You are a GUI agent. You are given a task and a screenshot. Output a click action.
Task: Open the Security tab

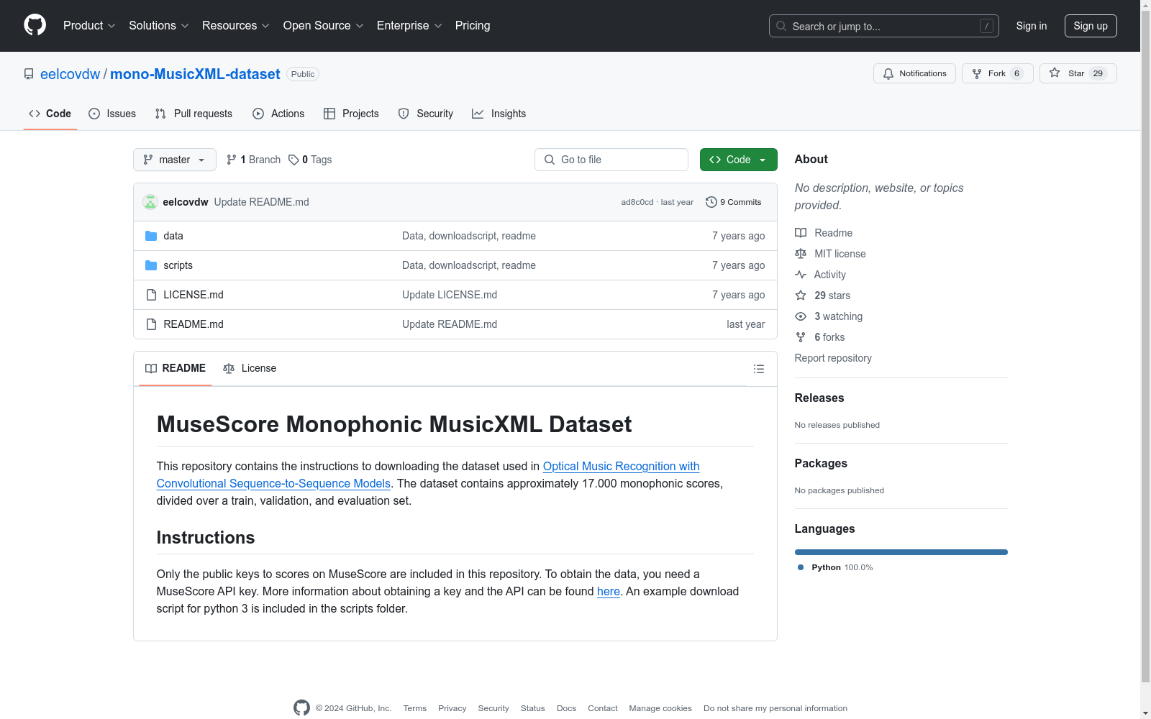(x=426, y=114)
